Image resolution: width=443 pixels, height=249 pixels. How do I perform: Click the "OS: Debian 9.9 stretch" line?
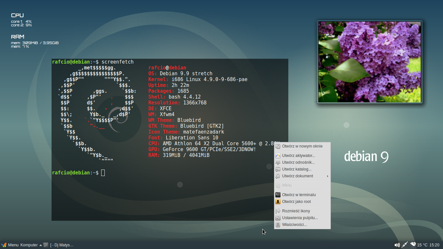[x=180, y=74]
